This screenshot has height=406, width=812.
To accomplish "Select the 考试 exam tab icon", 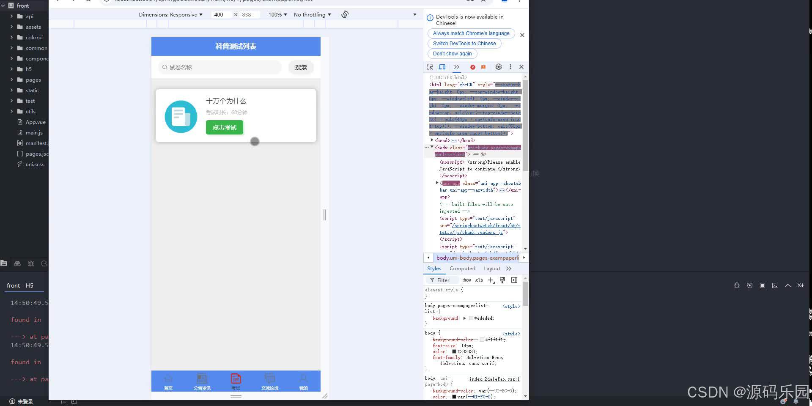I will [236, 378].
